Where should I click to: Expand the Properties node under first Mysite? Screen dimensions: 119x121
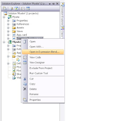click(x=8, y=21)
